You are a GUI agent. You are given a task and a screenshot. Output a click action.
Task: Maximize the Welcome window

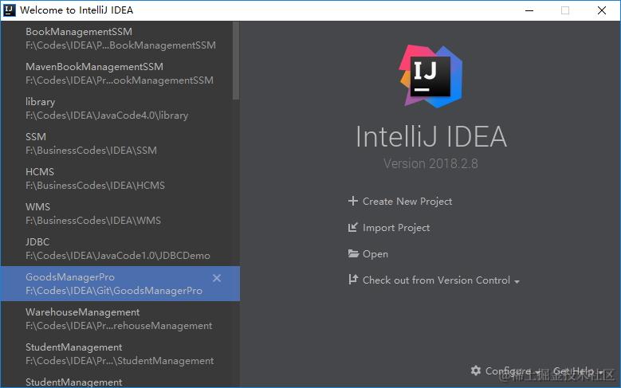coord(565,10)
